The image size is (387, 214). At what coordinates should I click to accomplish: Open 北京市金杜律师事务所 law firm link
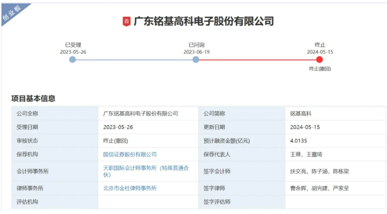(130, 188)
